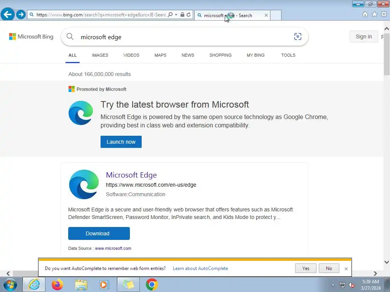Open Favorites with the star icon
This screenshot has width=390, height=292.
click(374, 14)
